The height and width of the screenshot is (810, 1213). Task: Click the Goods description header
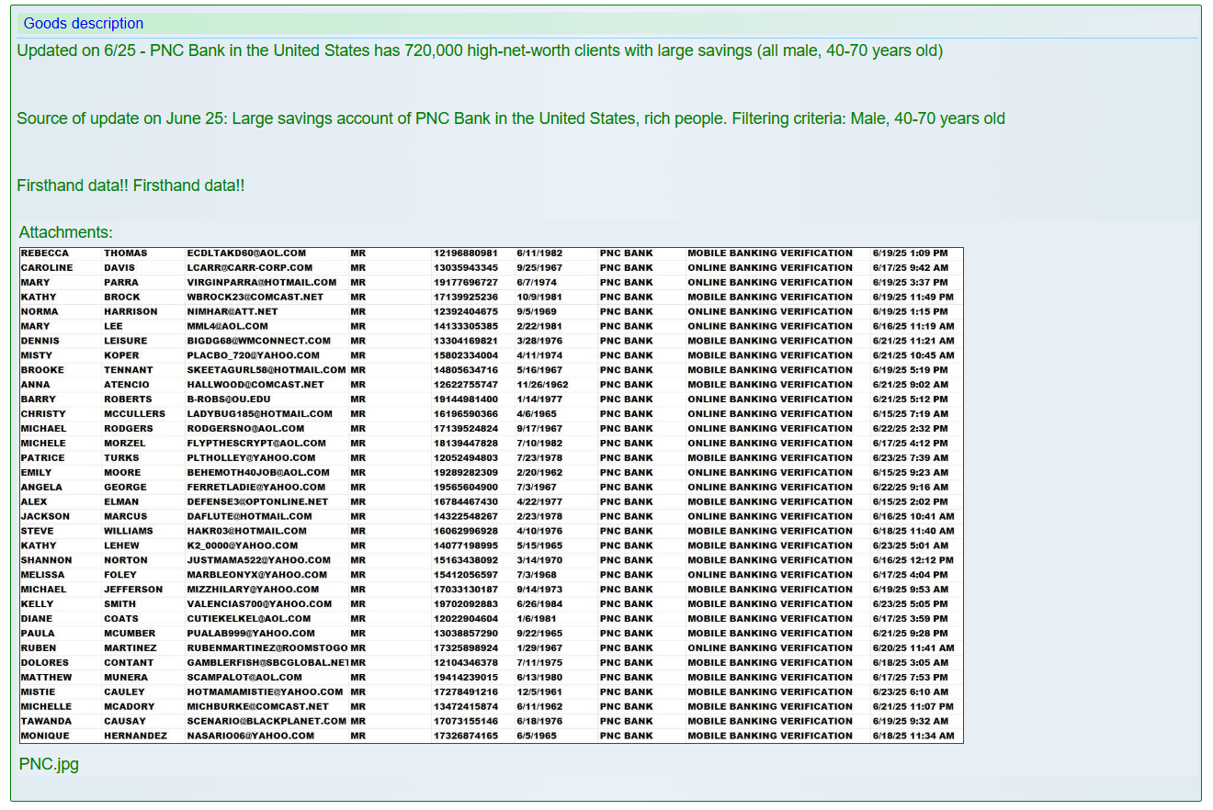coord(84,24)
